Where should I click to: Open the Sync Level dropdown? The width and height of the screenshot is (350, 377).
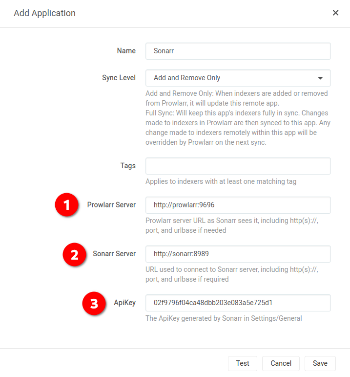click(x=238, y=78)
